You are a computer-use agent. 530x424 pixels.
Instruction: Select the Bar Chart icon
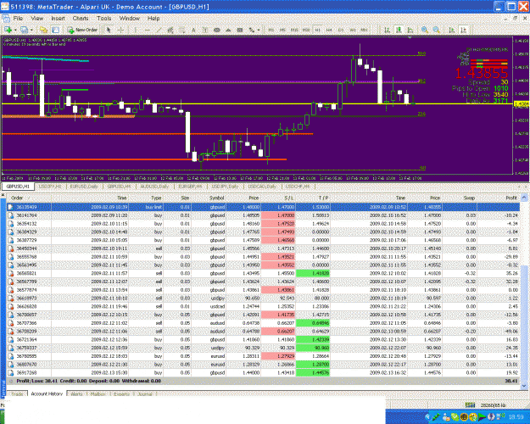tap(387, 30)
